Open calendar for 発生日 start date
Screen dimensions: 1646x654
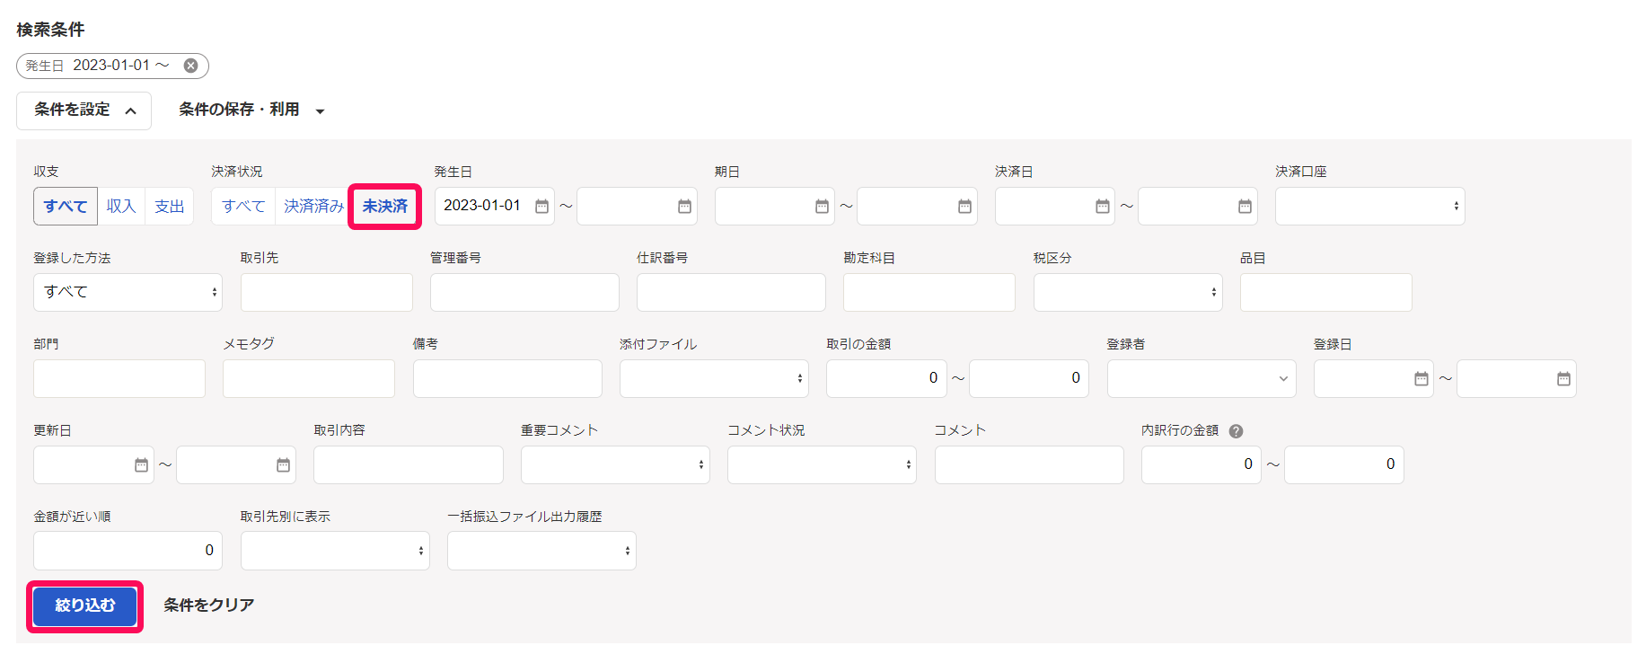click(541, 207)
